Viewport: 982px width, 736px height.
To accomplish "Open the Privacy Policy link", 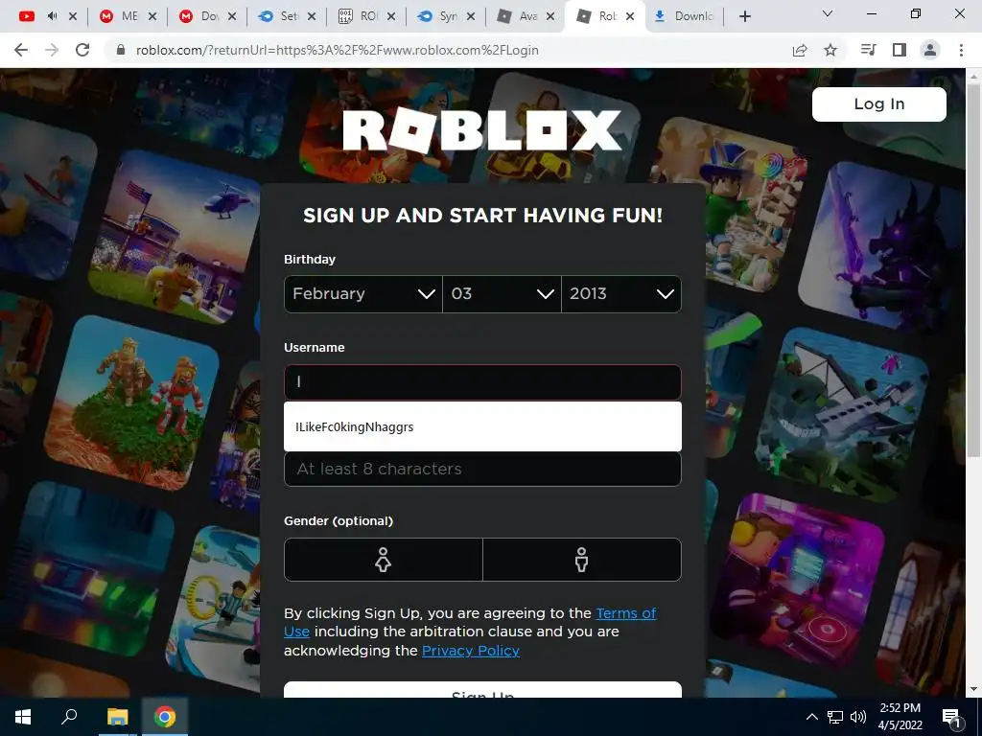I will point(471,651).
